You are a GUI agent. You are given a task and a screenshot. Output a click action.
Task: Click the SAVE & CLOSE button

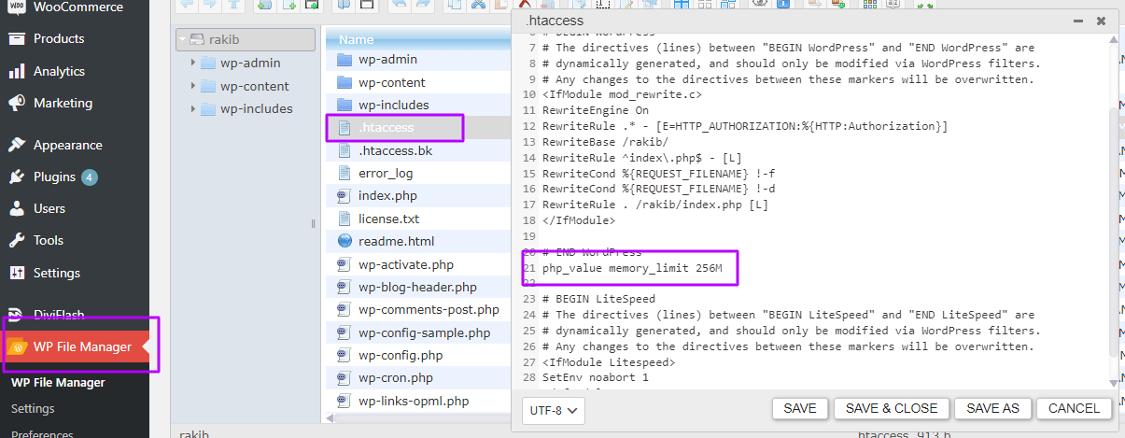(x=892, y=408)
